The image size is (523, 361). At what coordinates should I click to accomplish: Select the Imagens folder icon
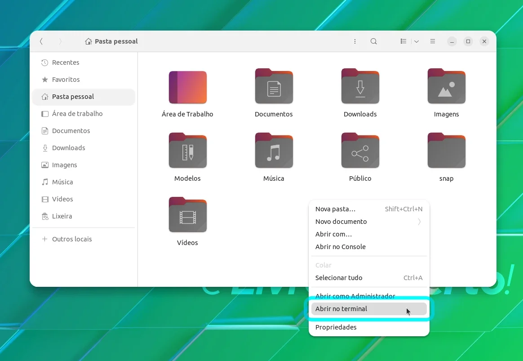[446, 86]
